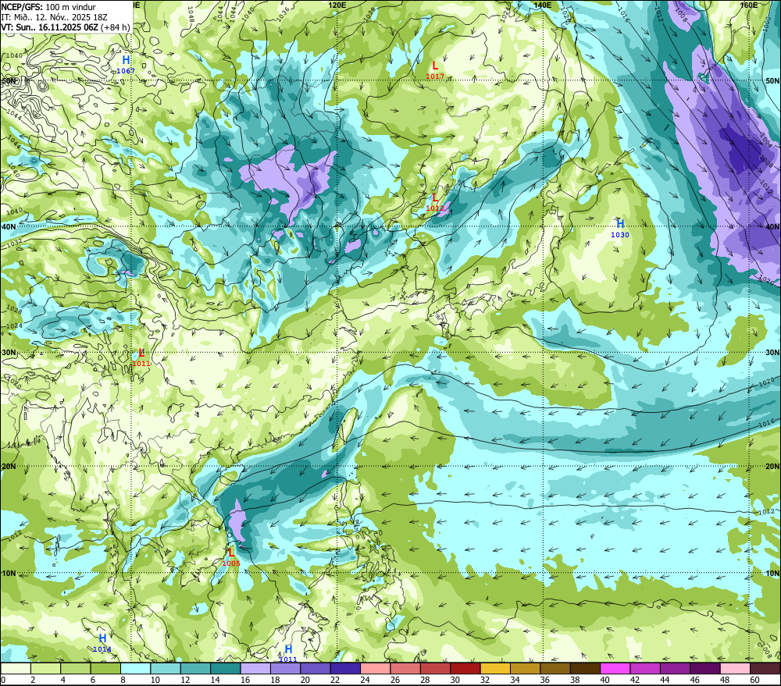Click the 'VT: Sun.. 16.11.2025 06Z' valid time
Screen dimensions: 781x686
pyautogui.click(x=50, y=27)
